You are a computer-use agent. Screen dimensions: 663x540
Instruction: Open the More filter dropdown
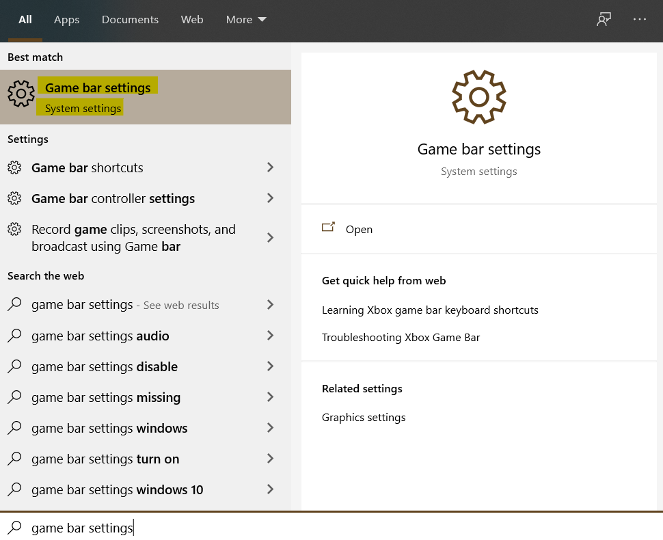click(245, 20)
